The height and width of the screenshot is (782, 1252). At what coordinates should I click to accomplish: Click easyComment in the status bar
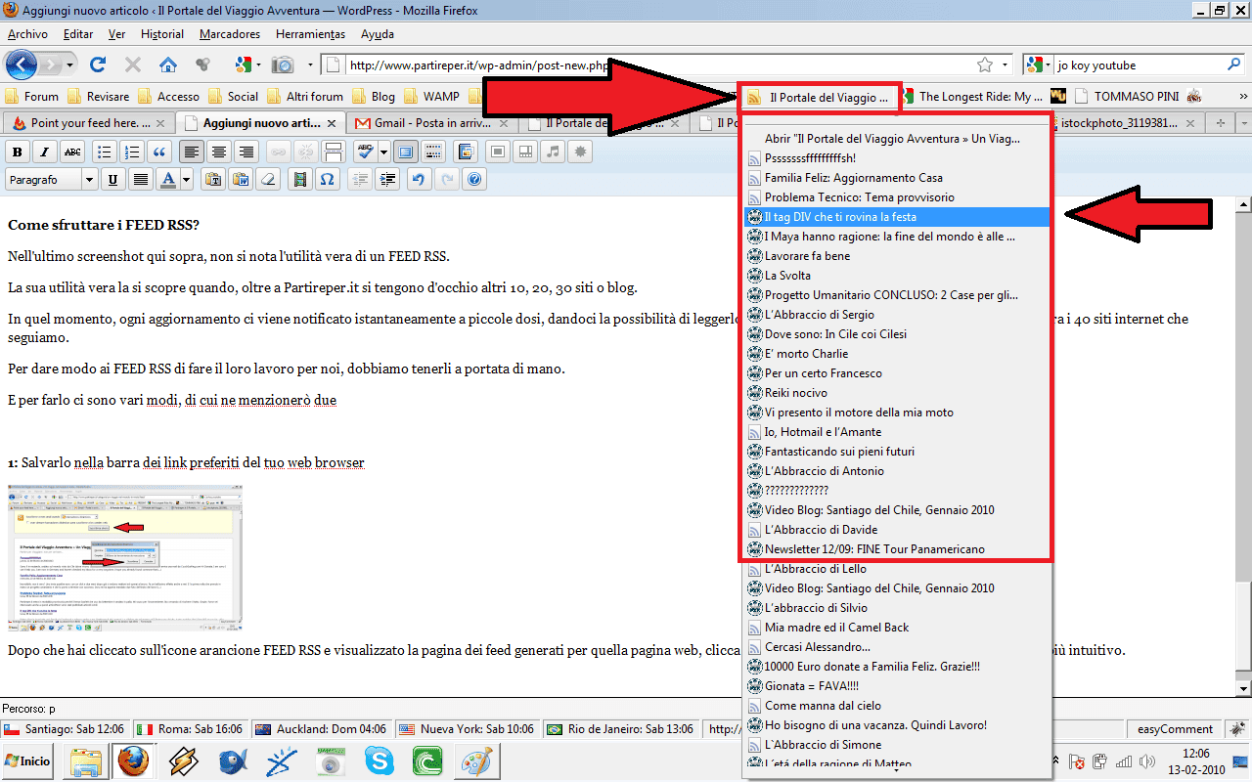(1174, 729)
